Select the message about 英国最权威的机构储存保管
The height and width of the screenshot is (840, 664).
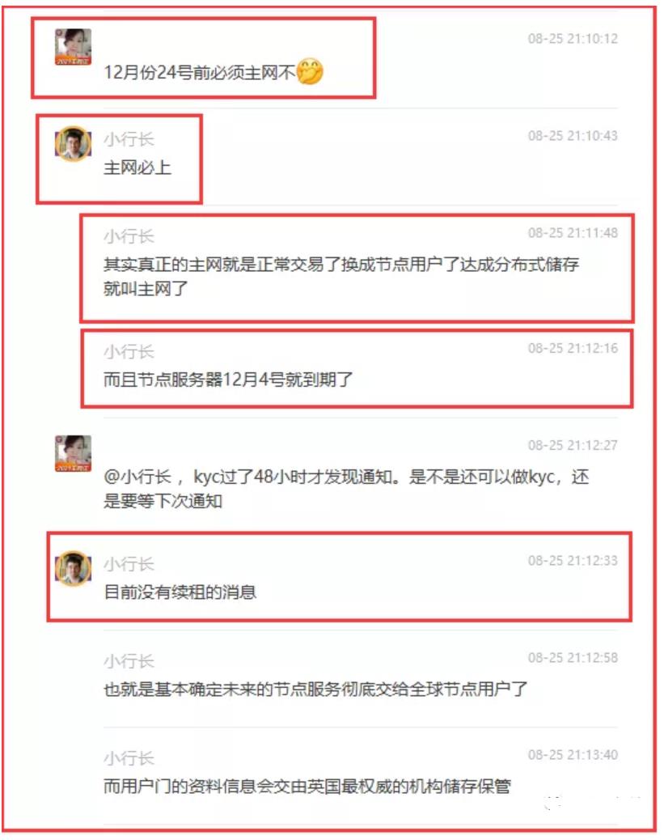click(307, 786)
